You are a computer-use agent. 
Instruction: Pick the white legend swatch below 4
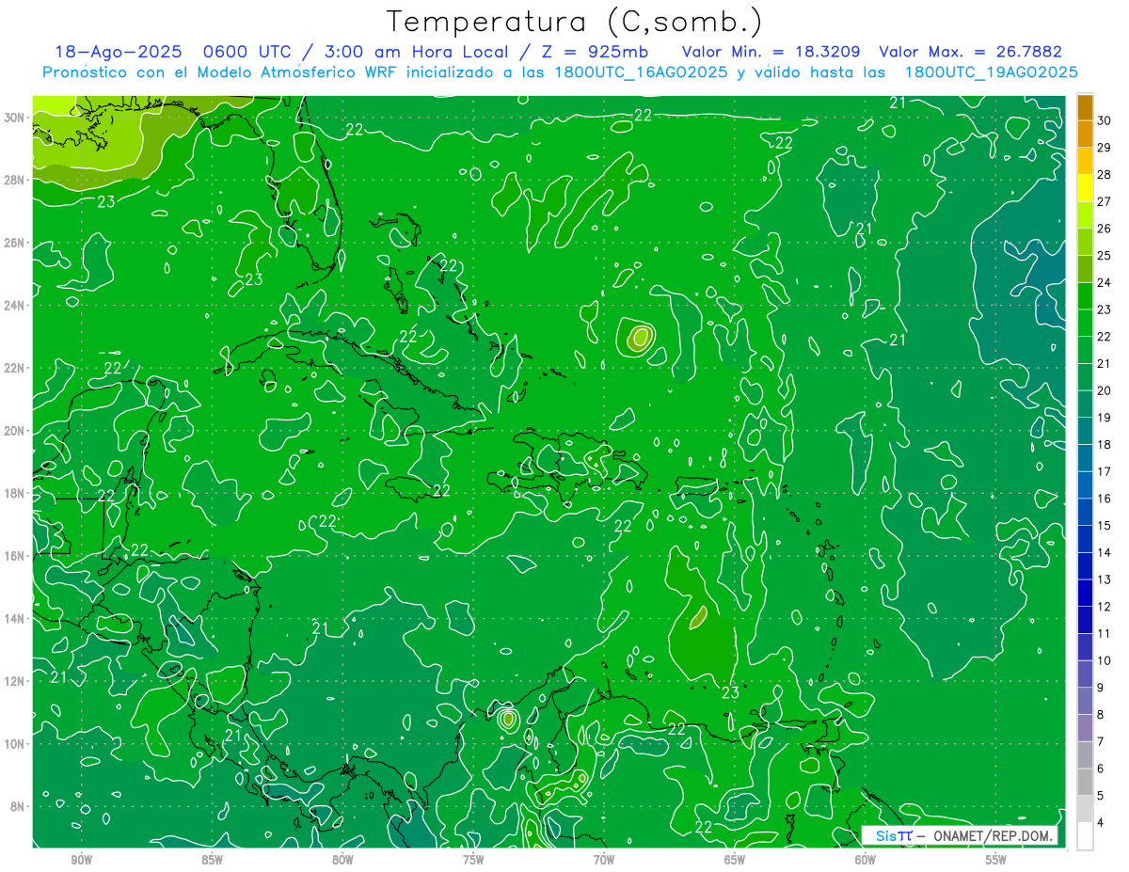pos(1085,837)
